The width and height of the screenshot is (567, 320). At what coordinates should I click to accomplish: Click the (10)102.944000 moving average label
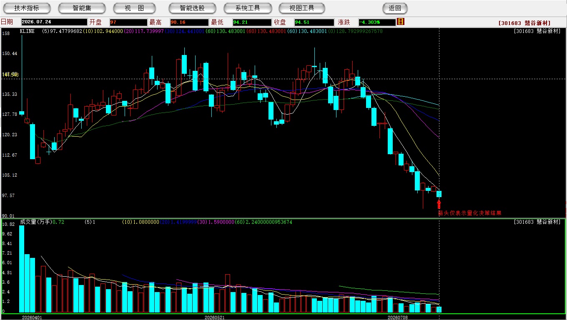tap(103, 31)
